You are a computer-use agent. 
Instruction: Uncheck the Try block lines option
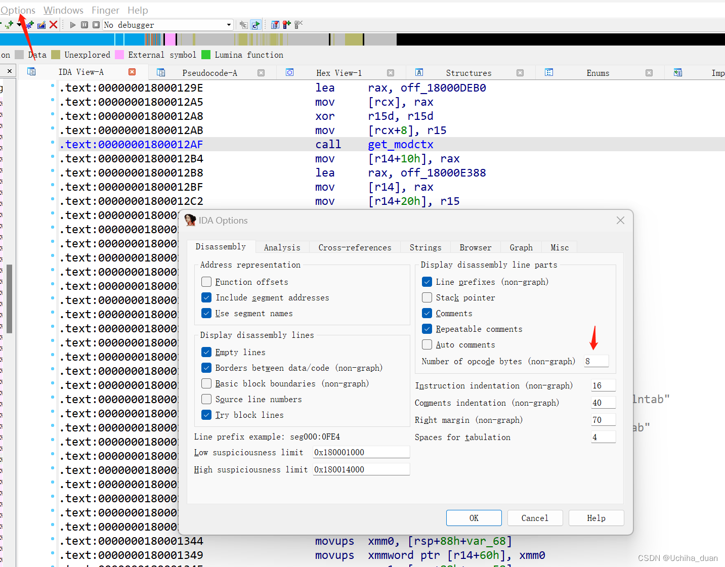[206, 415]
